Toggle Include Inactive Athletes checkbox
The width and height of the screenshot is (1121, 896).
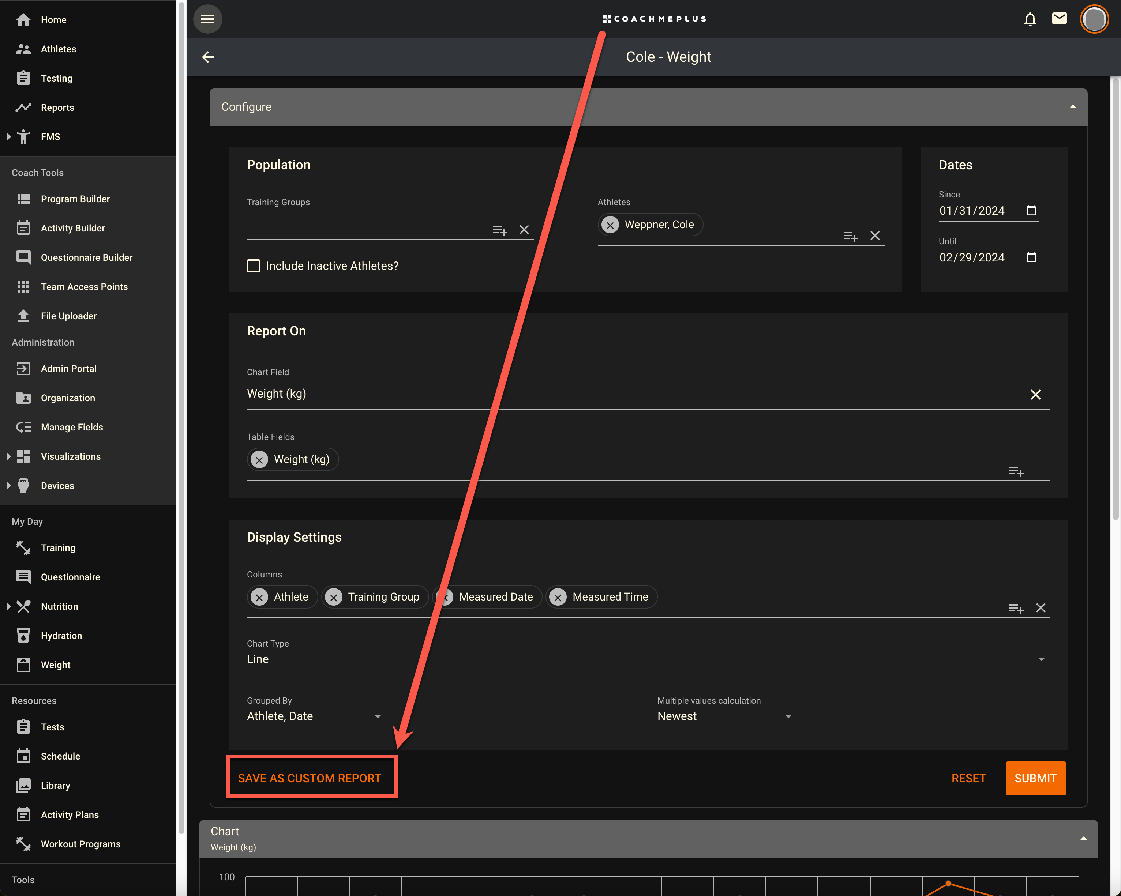click(253, 266)
